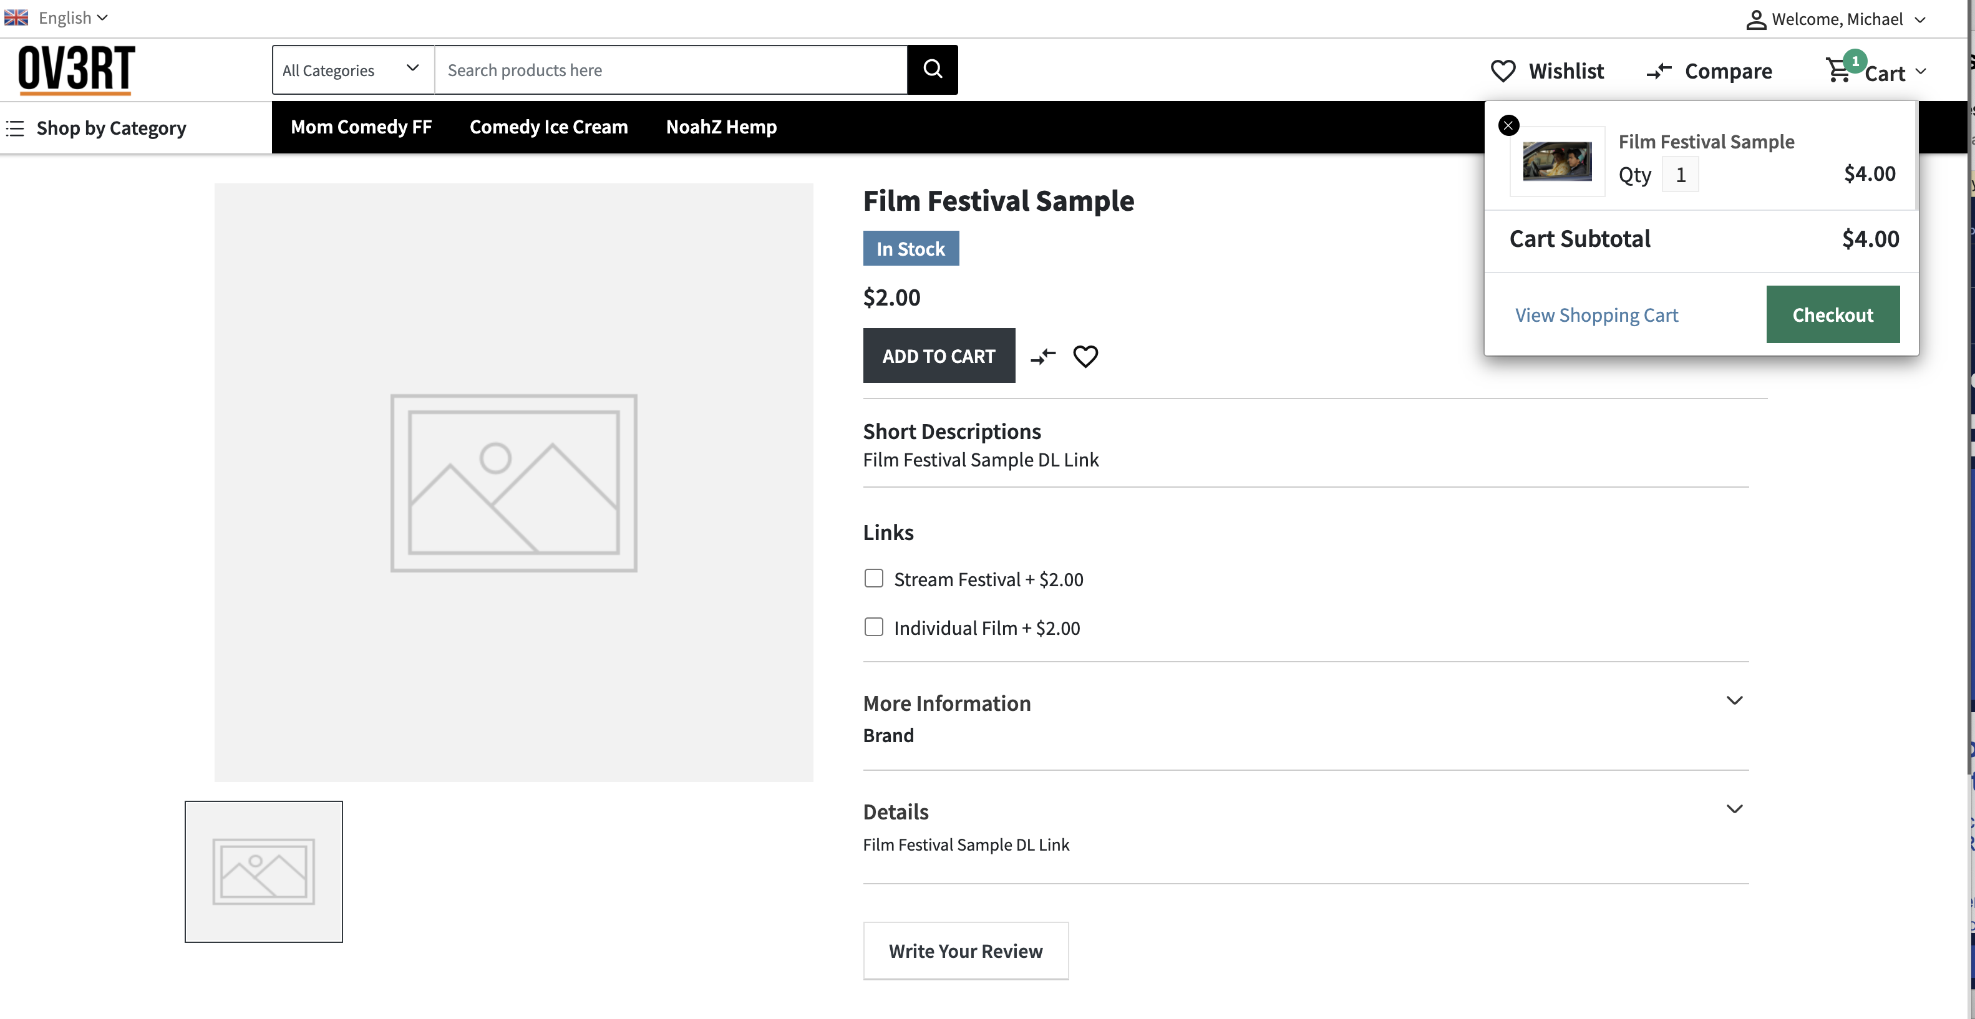Image resolution: width=1975 pixels, height=1019 pixels.
Task: Click the Shop by Category hamburger icon
Action: click(16, 128)
